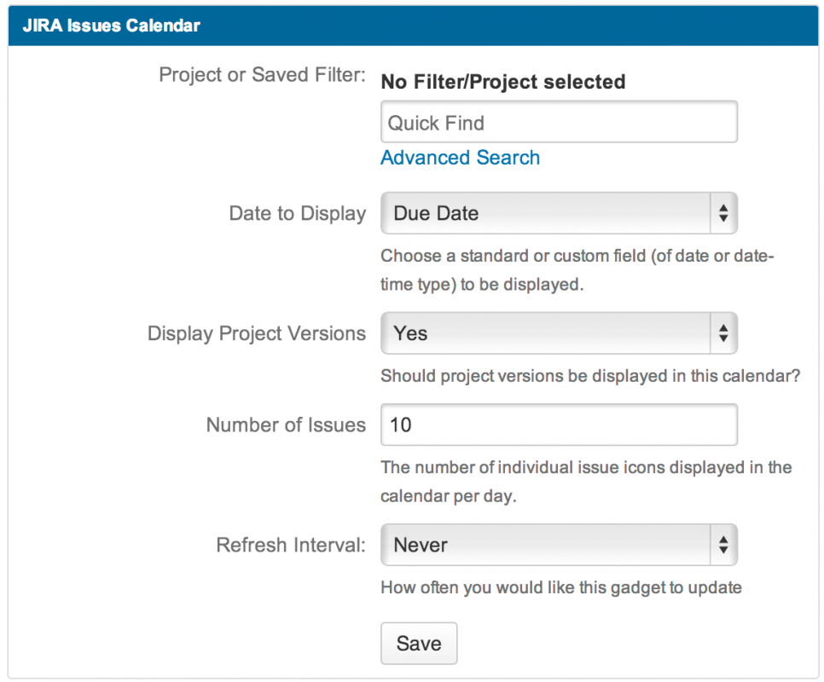The height and width of the screenshot is (682, 824).
Task: Click the 'Refresh Interval' label
Action: [291, 545]
